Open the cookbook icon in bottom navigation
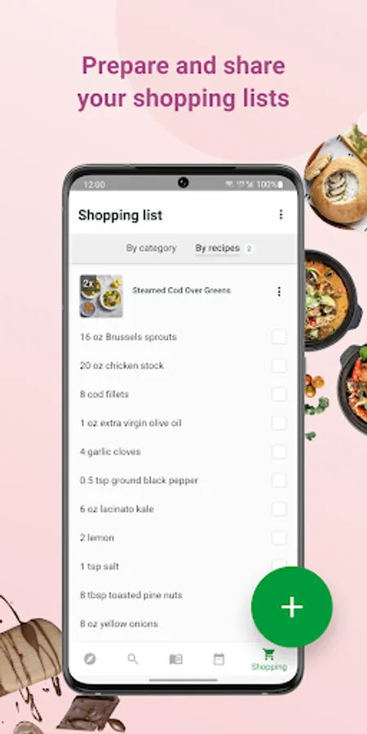The width and height of the screenshot is (367, 734). (175, 659)
